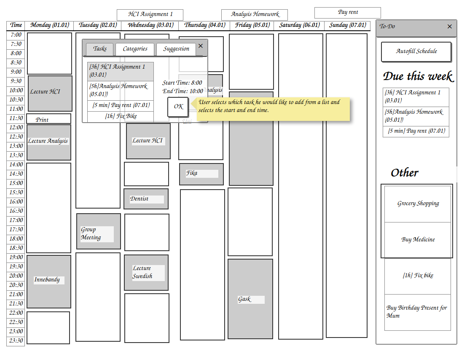
Task: Select the Lecture Analysis block on Monday
Action: pyautogui.click(x=49, y=142)
